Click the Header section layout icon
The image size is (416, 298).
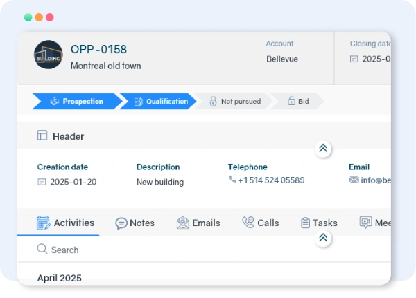tap(42, 136)
